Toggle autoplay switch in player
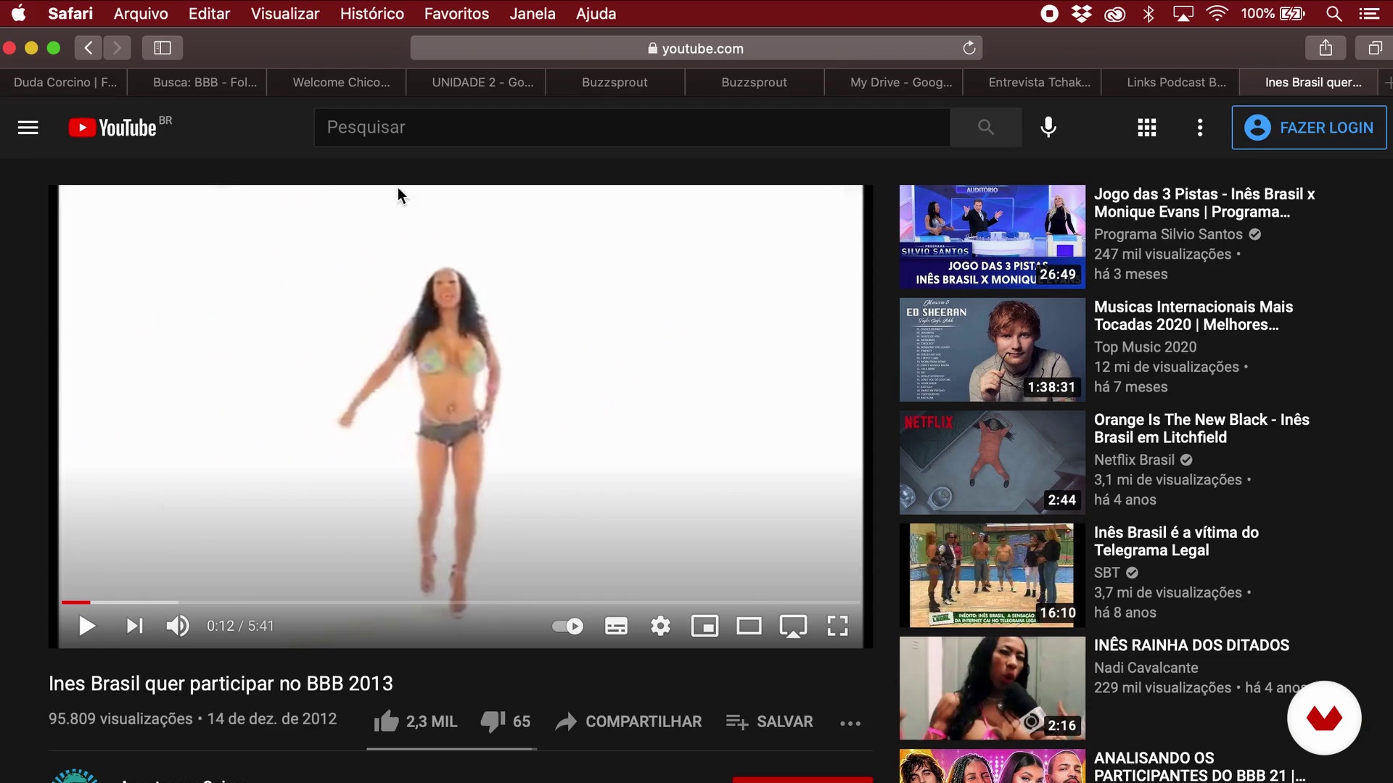This screenshot has width=1393, height=783. pos(567,626)
